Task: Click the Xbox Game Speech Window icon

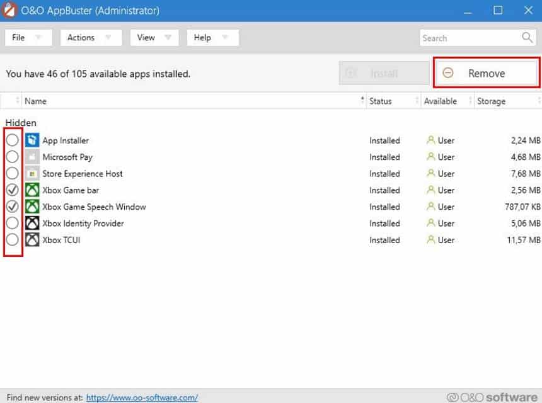Action: [32, 207]
